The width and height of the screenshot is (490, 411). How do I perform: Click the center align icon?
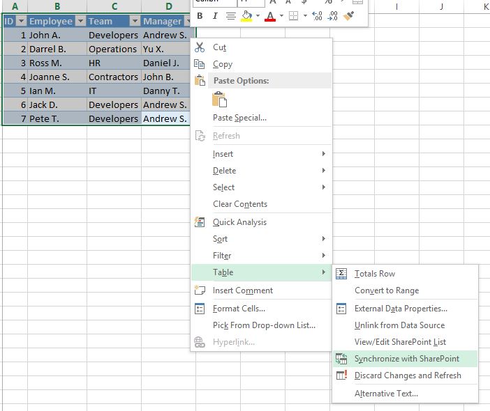pyautogui.click(x=230, y=15)
